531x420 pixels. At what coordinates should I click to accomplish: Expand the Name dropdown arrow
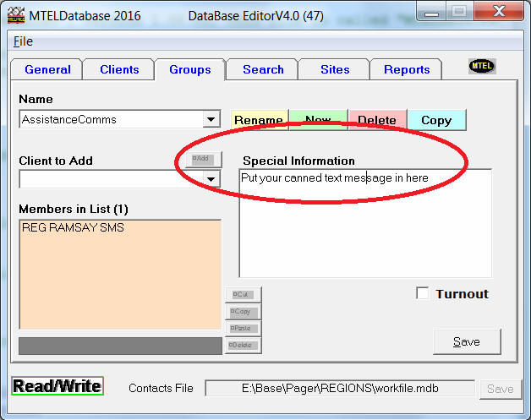[x=211, y=119]
